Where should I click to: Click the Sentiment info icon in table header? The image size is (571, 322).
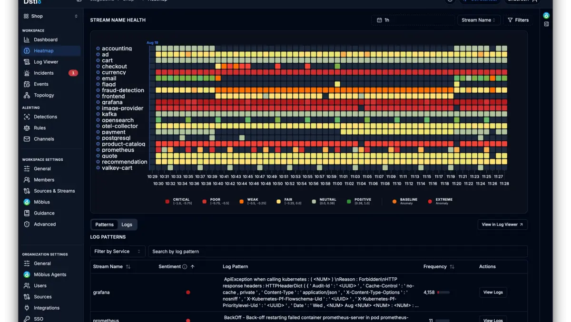pos(185,267)
